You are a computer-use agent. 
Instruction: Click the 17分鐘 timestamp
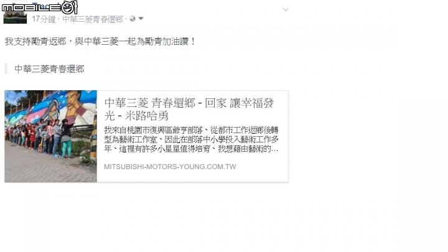coord(44,19)
